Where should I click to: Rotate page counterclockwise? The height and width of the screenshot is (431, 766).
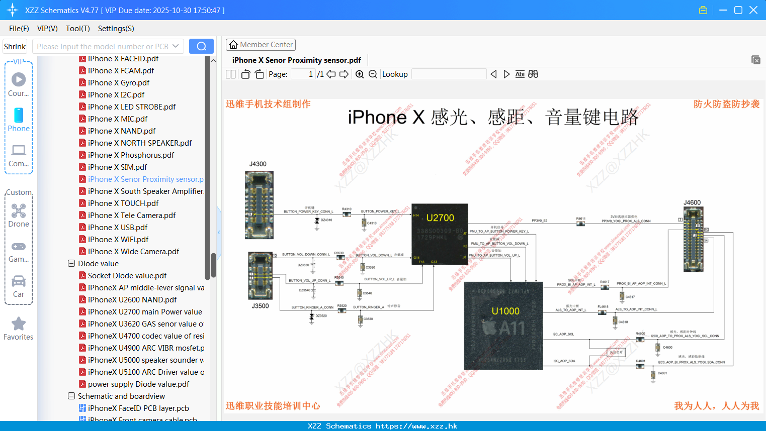pos(245,74)
